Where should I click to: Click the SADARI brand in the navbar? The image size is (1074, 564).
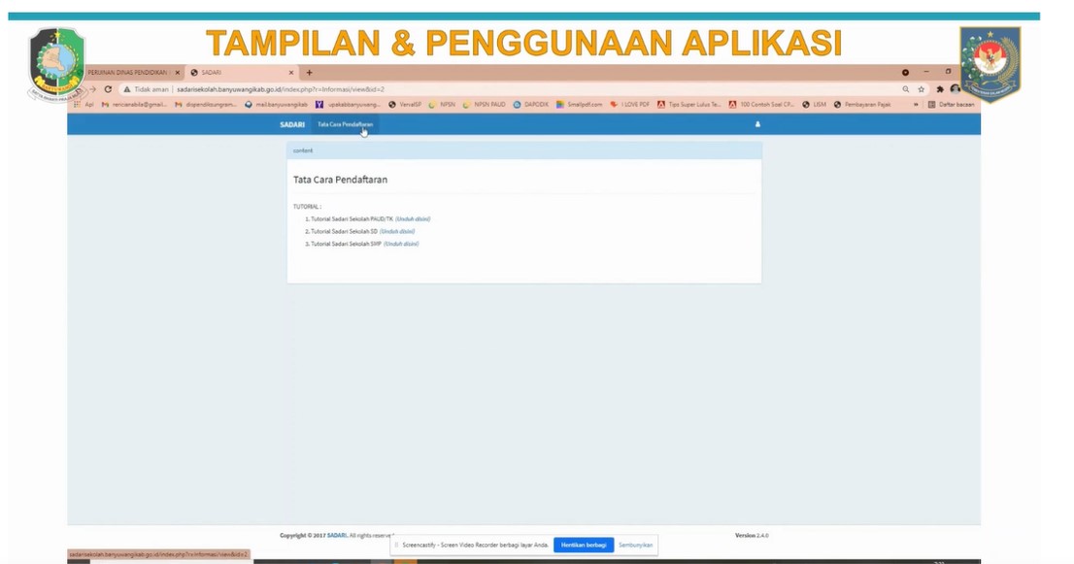tap(292, 124)
